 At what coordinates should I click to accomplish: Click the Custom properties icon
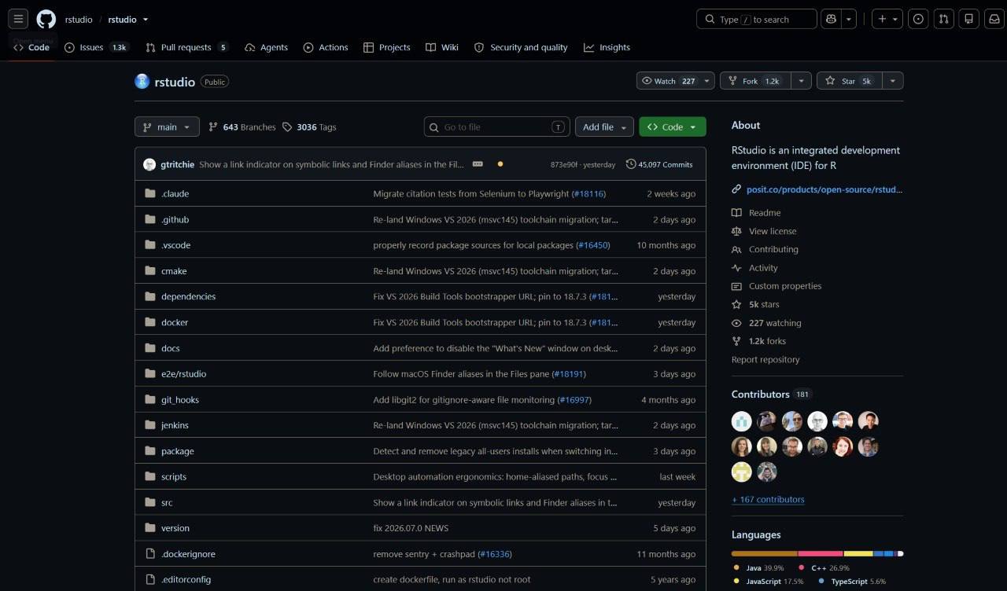[736, 286]
